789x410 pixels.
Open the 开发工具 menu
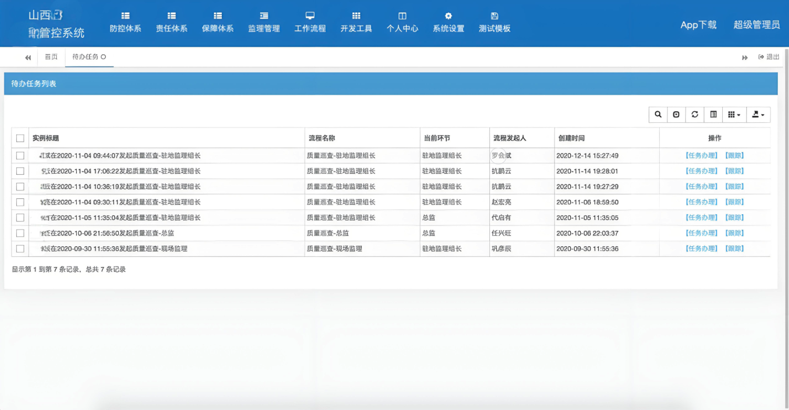coord(356,23)
